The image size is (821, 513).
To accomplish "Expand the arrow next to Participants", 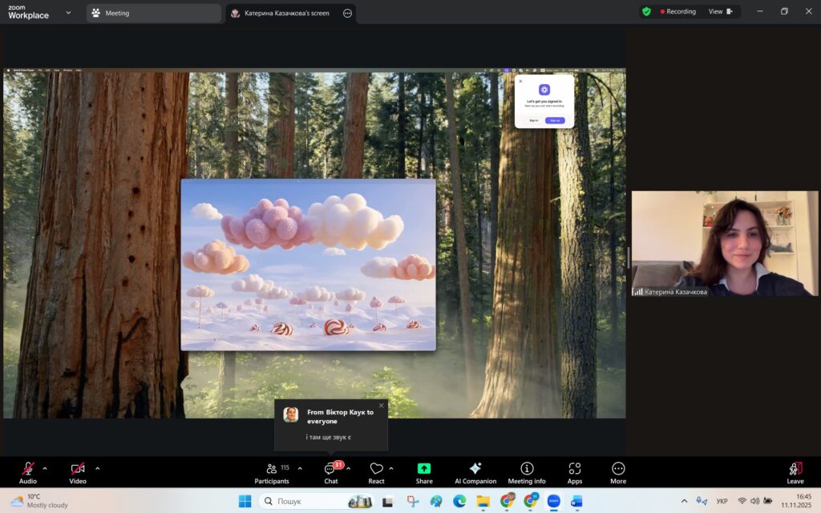I will pos(300,468).
